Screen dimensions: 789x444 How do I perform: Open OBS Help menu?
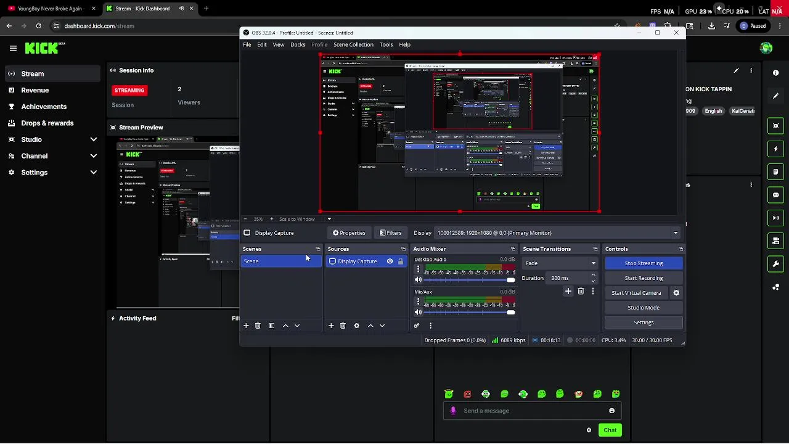pyautogui.click(x=404, y=44)
